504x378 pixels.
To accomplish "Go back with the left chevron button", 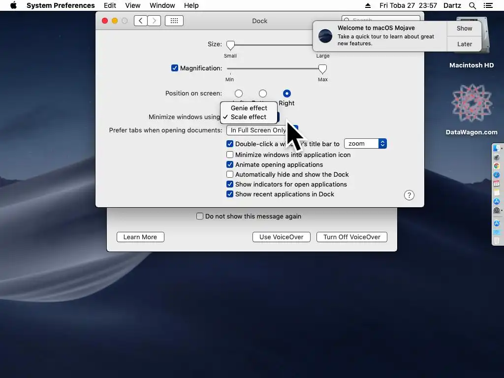I will coord(140,21).
